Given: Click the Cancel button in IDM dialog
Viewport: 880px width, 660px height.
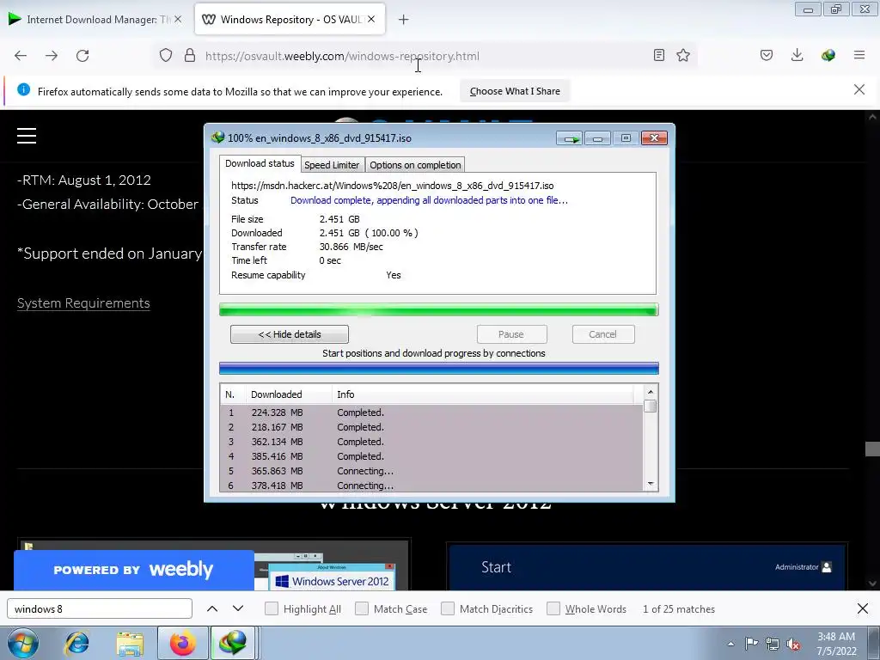Looking at the screenshot, I should coord(603,334).
